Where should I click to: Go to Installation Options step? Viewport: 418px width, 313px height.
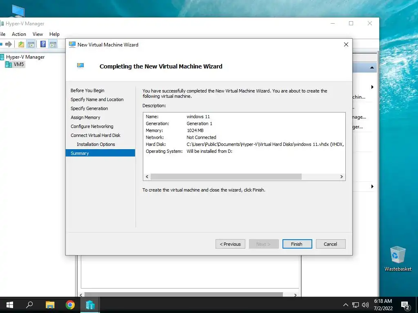(96, 144)
